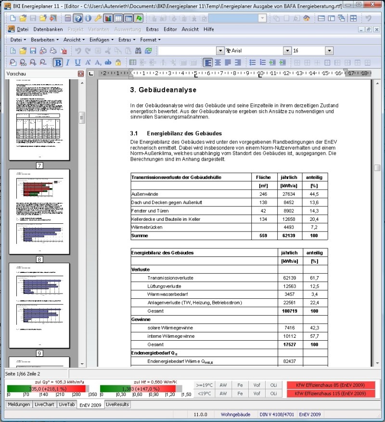The width and height of the screenshot is (385, 422).
Task: Open the calculator icon in the main toolbar
Action: pos(68,18)
